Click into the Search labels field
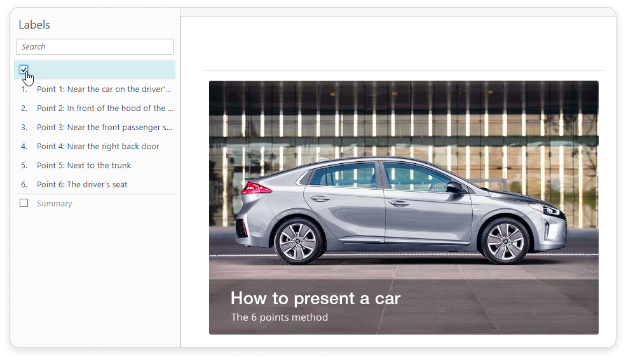Screen dimensions: 626x360 coord(95,46)
